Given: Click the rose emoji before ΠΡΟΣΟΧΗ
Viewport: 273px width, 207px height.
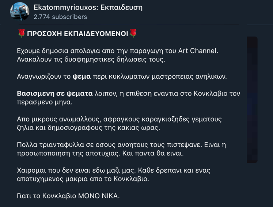Looking at the screenshot, I should (22, 33).
